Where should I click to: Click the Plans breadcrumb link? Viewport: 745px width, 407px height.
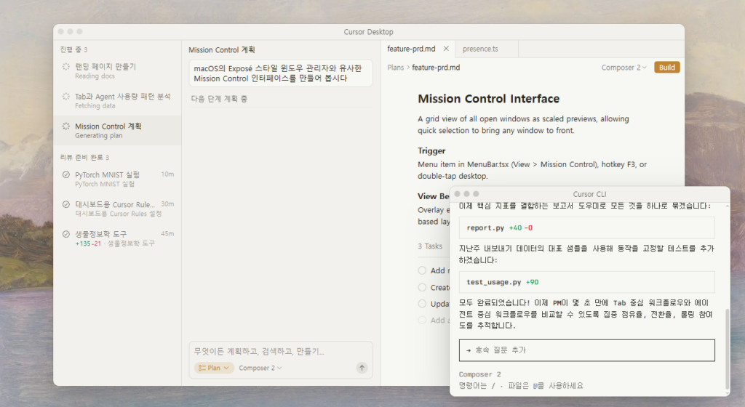pyautogui.click(x=395, y=68)
